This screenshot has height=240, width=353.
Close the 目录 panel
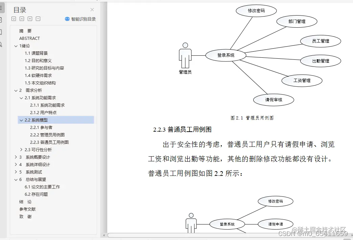92,10
